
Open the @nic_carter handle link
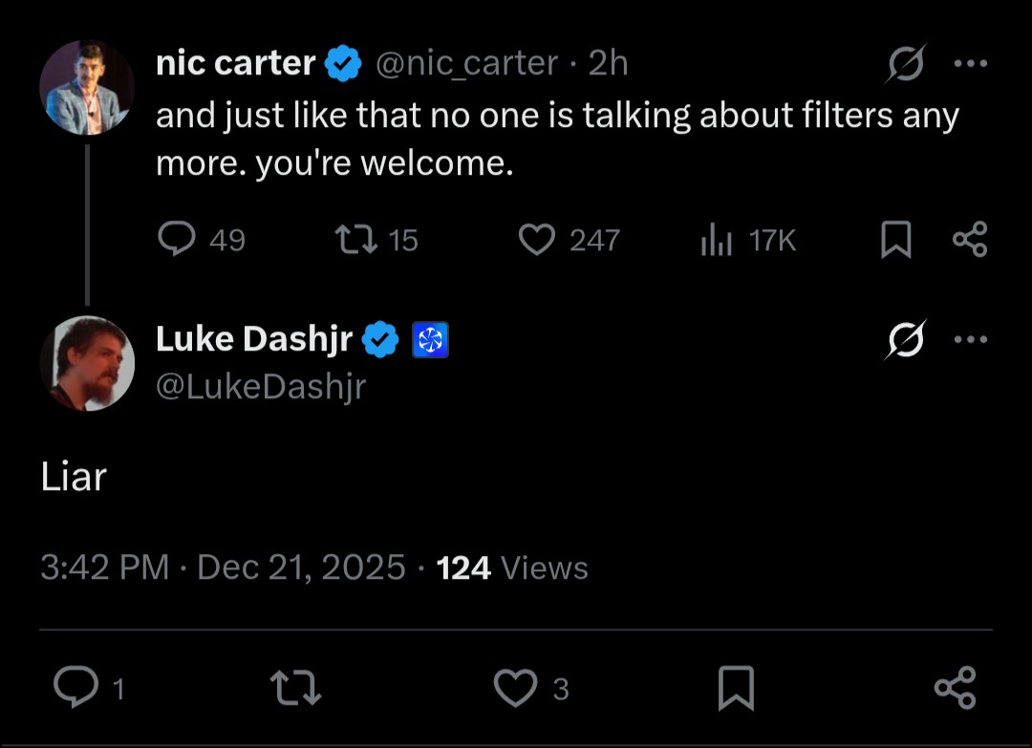466,64
